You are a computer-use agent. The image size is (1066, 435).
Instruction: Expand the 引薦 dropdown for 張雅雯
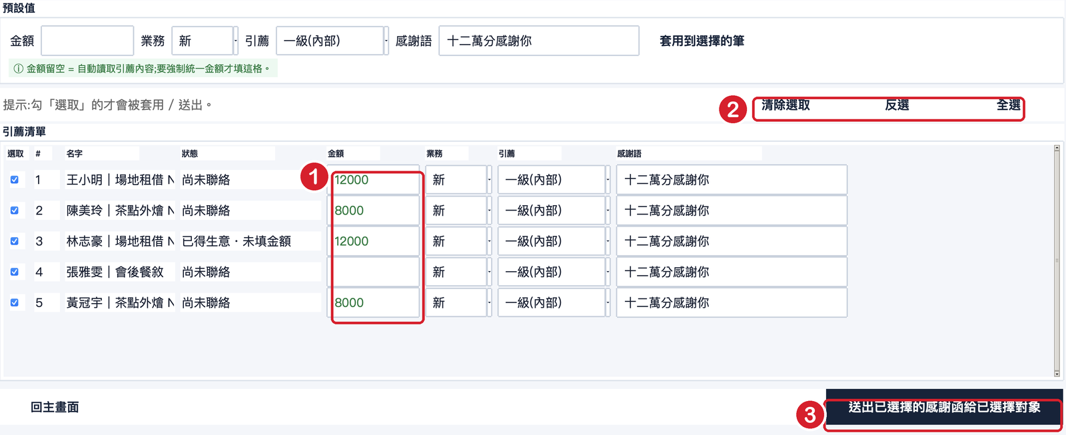point(554,272)
